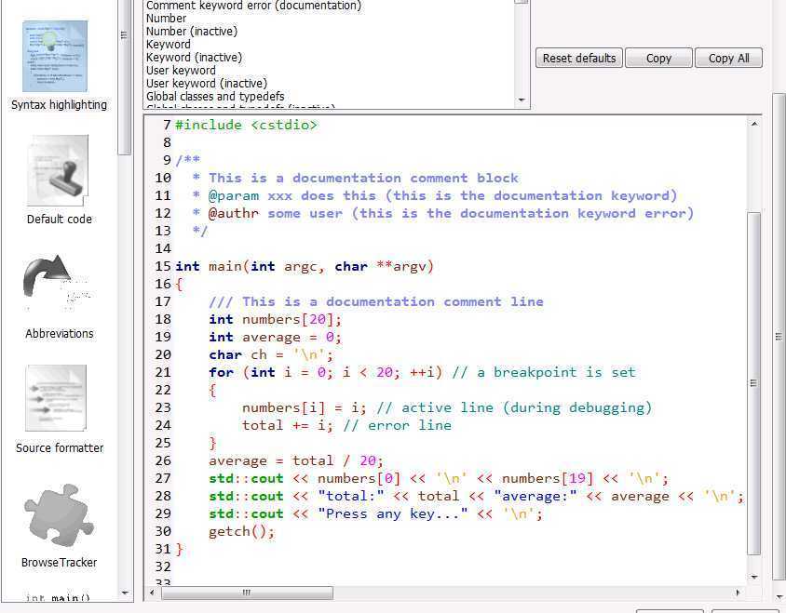Click the Copy button

pos(658,58)
